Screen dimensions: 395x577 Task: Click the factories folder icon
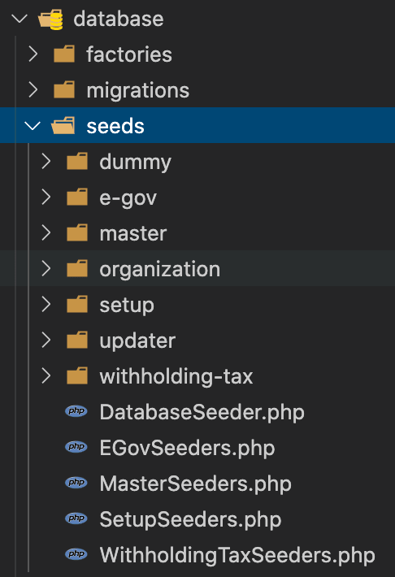tap(64, 54)
